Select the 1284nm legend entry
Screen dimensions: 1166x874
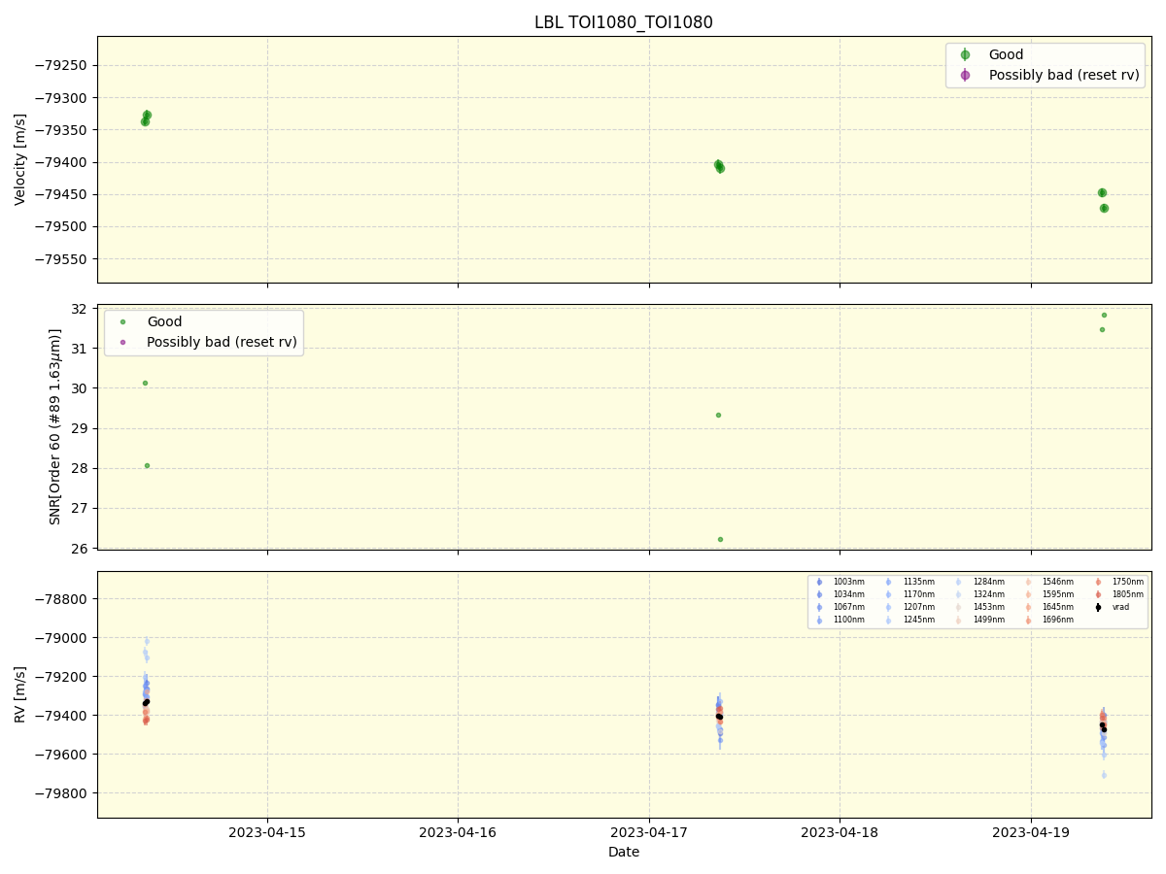[x=980, y=582]
